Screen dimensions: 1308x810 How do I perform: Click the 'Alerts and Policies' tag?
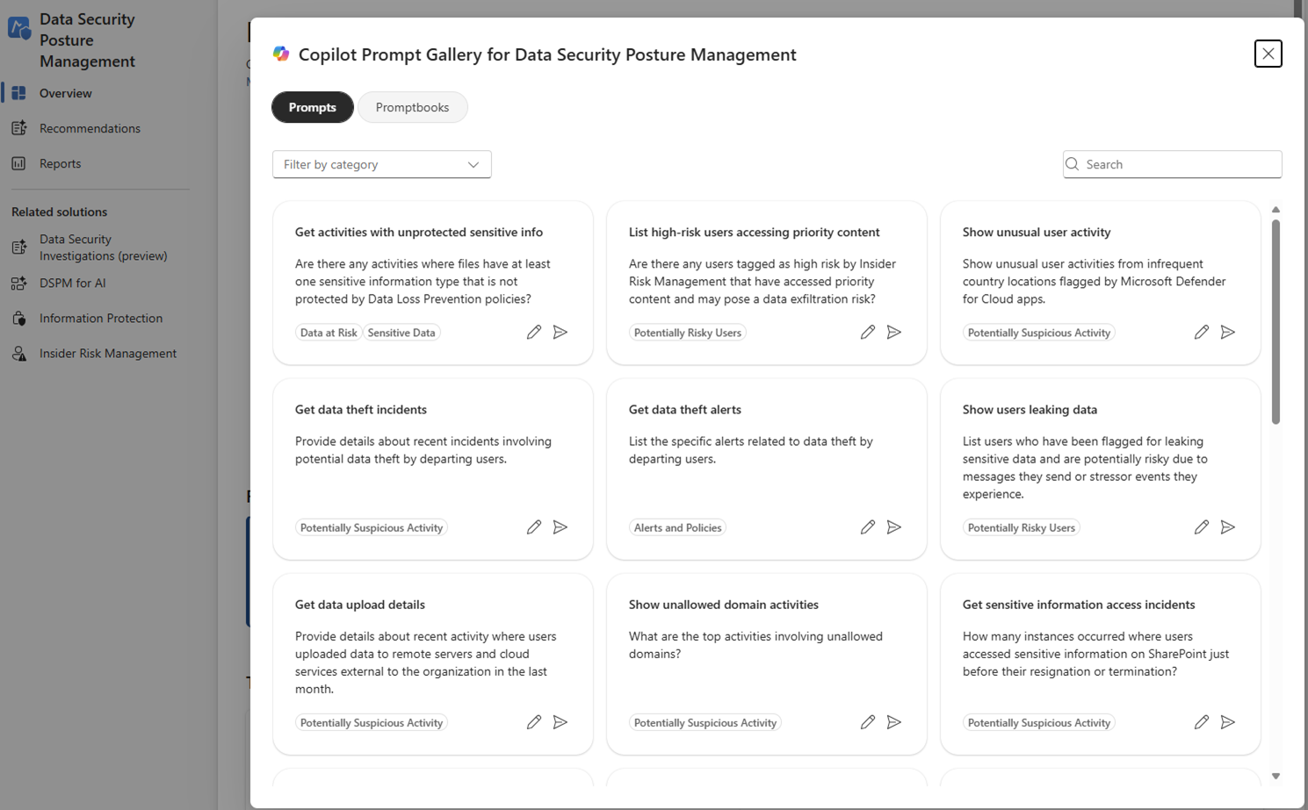tap(677, 527)
